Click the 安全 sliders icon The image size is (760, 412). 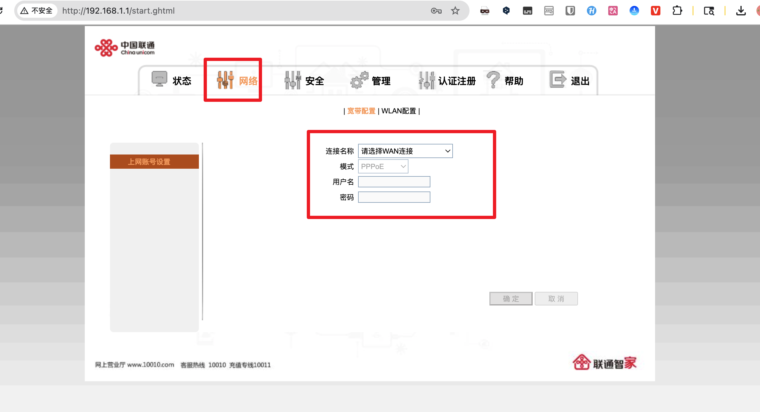(x=293, y=80)
